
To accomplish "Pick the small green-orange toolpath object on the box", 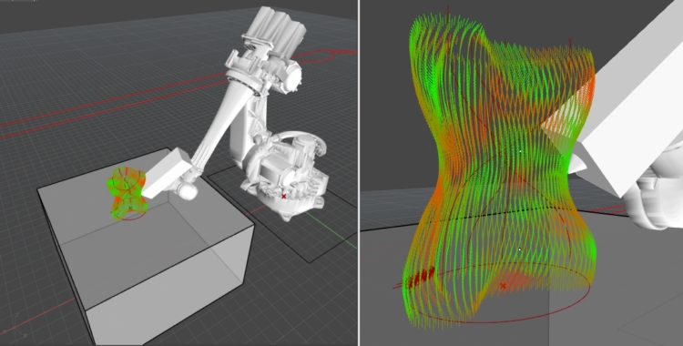I will 126,192.
